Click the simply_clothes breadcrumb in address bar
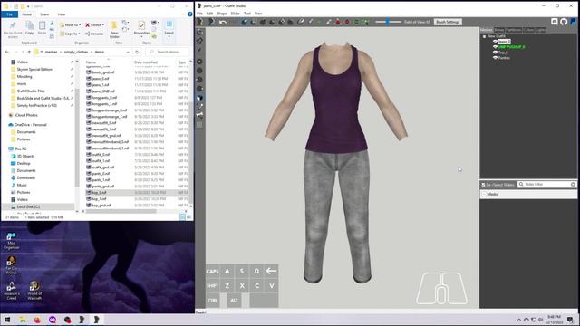The width and height of the screenshot is (580, 326). point(76,53)
